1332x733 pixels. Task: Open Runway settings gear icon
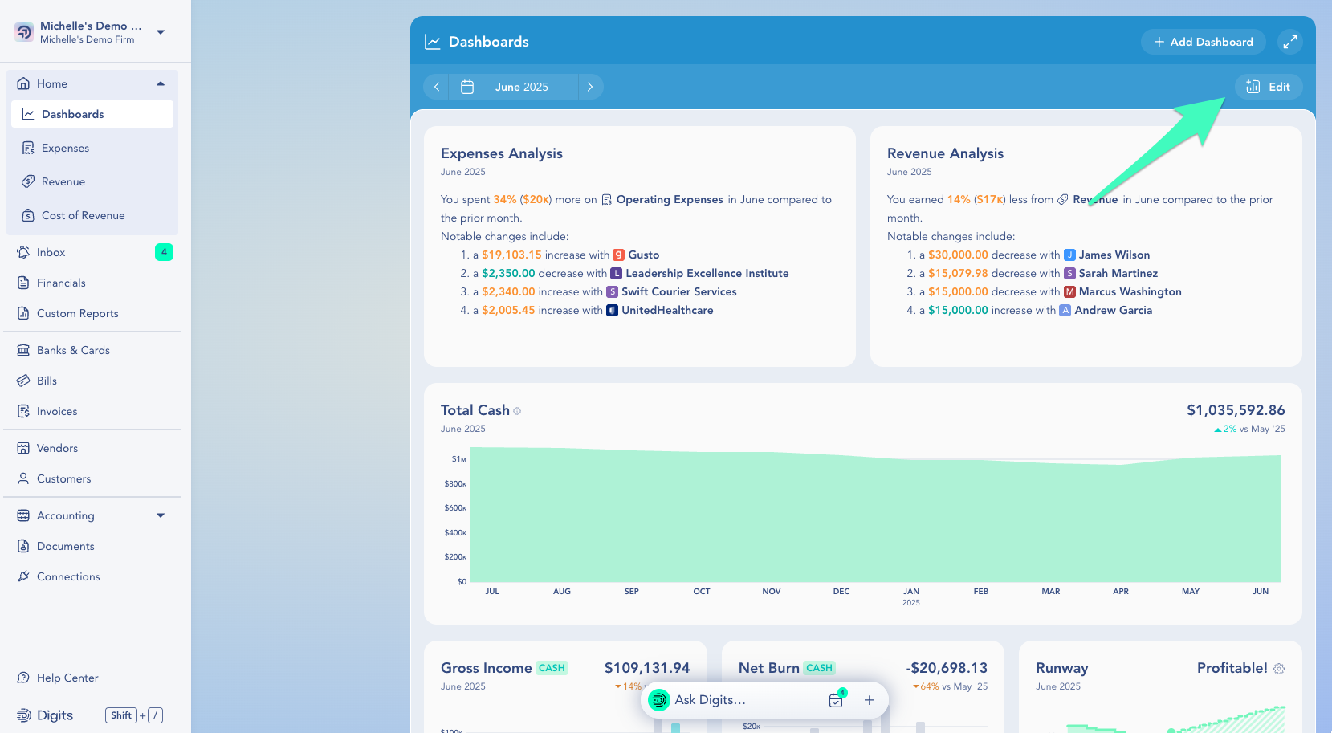(1279, 669)
